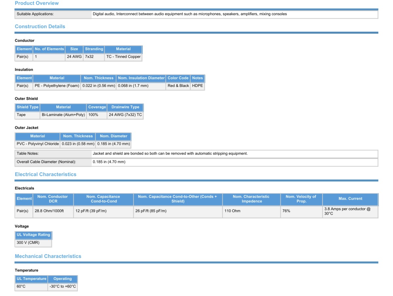Click the Mechanical Characteristics section heading
Viewport: 393px width, 296px height.
coord(48,256)
